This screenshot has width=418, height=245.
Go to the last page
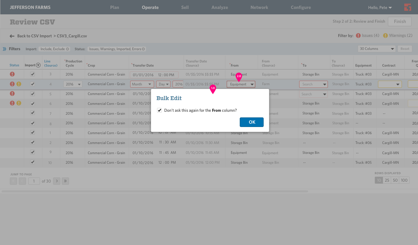(65, 181)
